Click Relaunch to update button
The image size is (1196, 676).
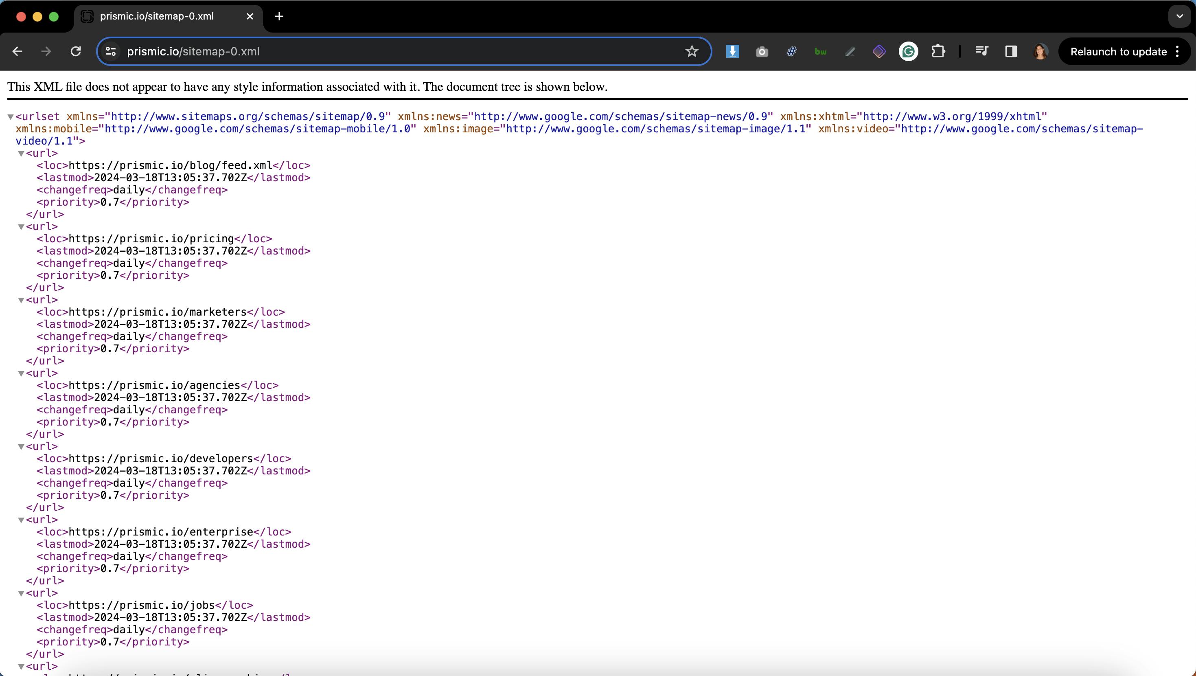(1118, 52)
